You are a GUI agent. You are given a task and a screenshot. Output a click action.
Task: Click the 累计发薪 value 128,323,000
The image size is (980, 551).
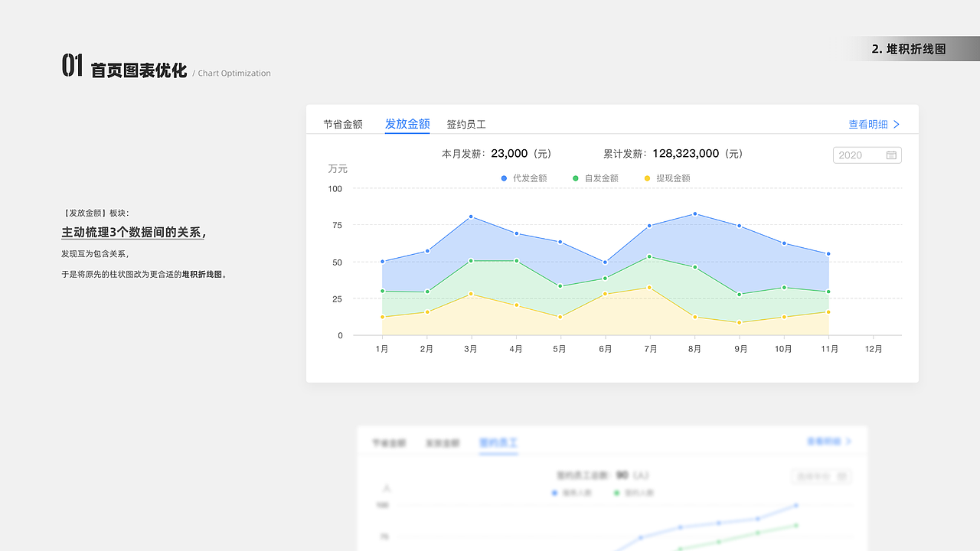tap(686, 153)
